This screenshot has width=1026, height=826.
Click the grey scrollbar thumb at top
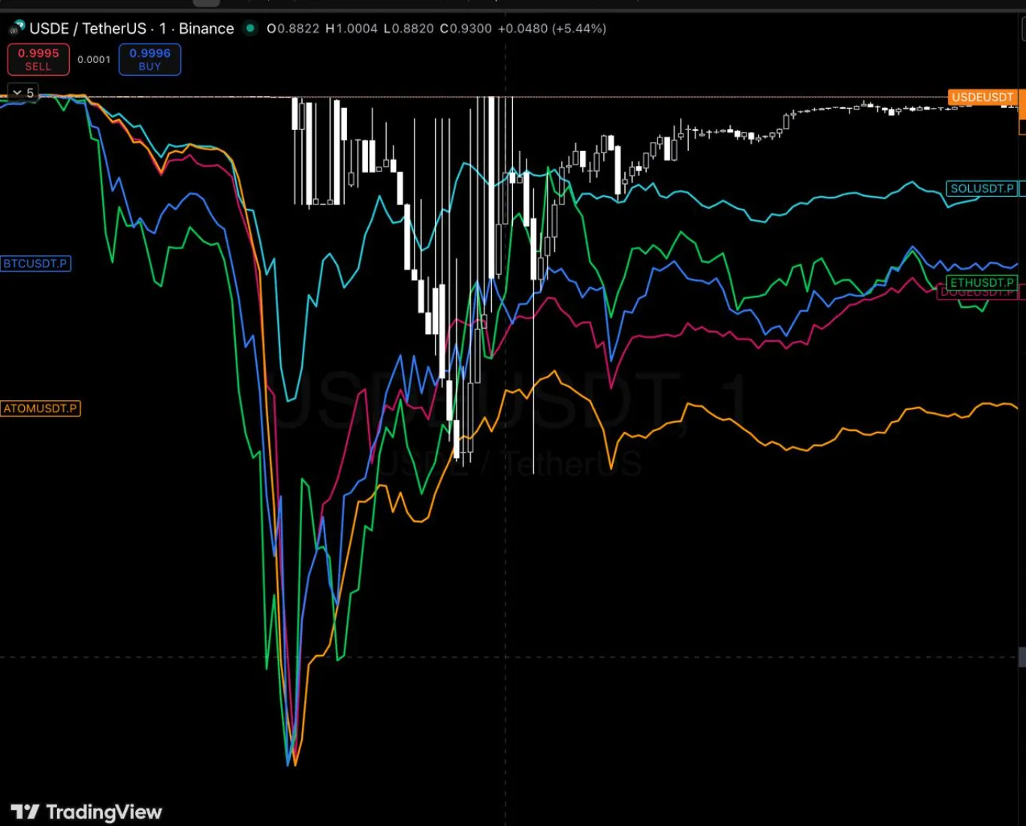pyautogui.click(x=207, y=3)
